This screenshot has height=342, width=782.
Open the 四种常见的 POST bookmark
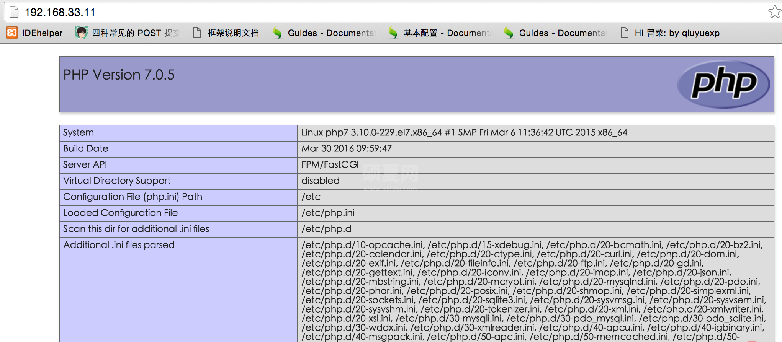click(x=136, y=33)
